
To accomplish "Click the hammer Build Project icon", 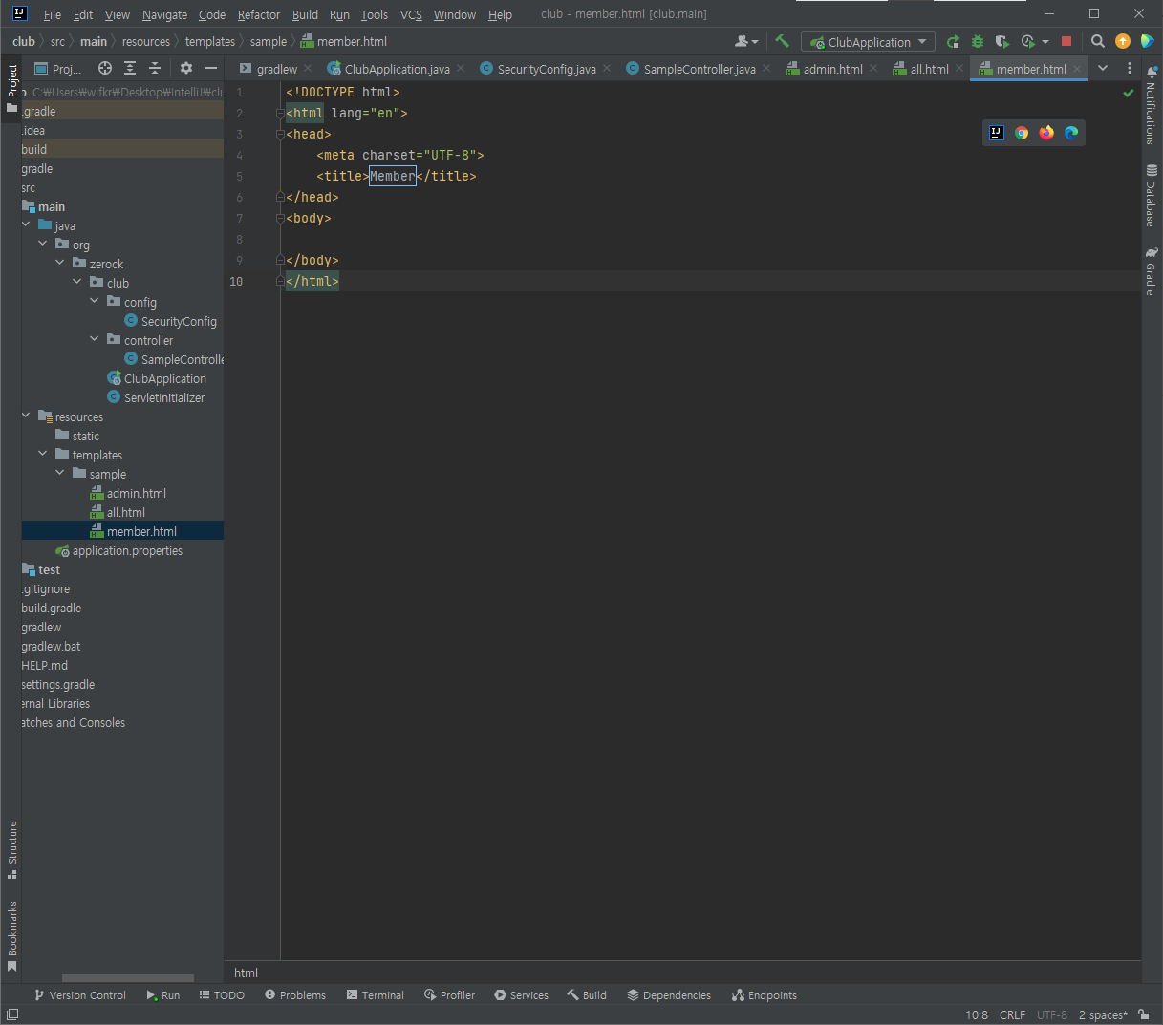I will 783,41.
